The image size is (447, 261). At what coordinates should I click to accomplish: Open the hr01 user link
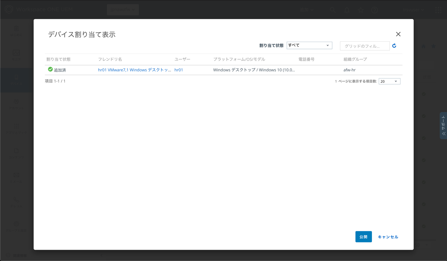(x=179, y=70)
